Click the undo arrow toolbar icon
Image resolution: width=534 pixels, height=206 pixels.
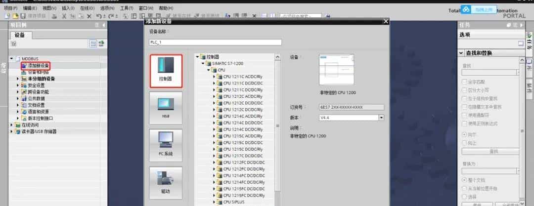click(x=98, y=16)
